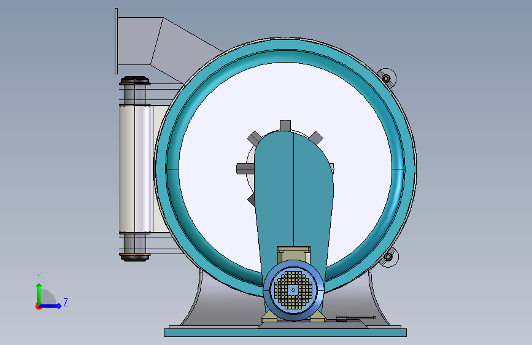Select the beige motor terminal box
The image size is (532, 345).
pyautogui.click(x=294, y=254)
